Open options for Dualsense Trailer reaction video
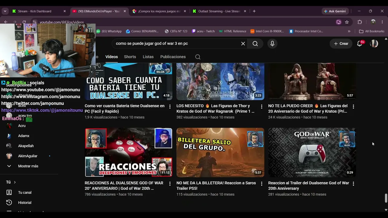The height and width of the screenshot is (218, 388). coord(353,184)
